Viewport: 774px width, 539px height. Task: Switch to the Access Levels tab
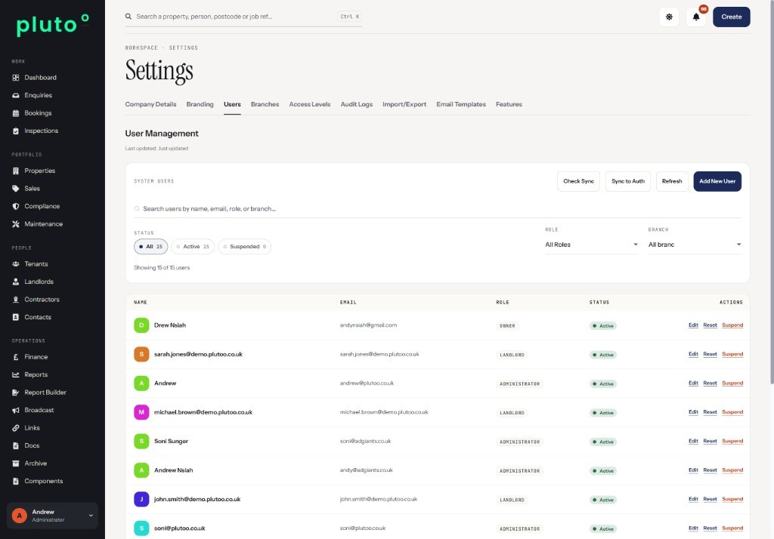(x=309, y=104)
